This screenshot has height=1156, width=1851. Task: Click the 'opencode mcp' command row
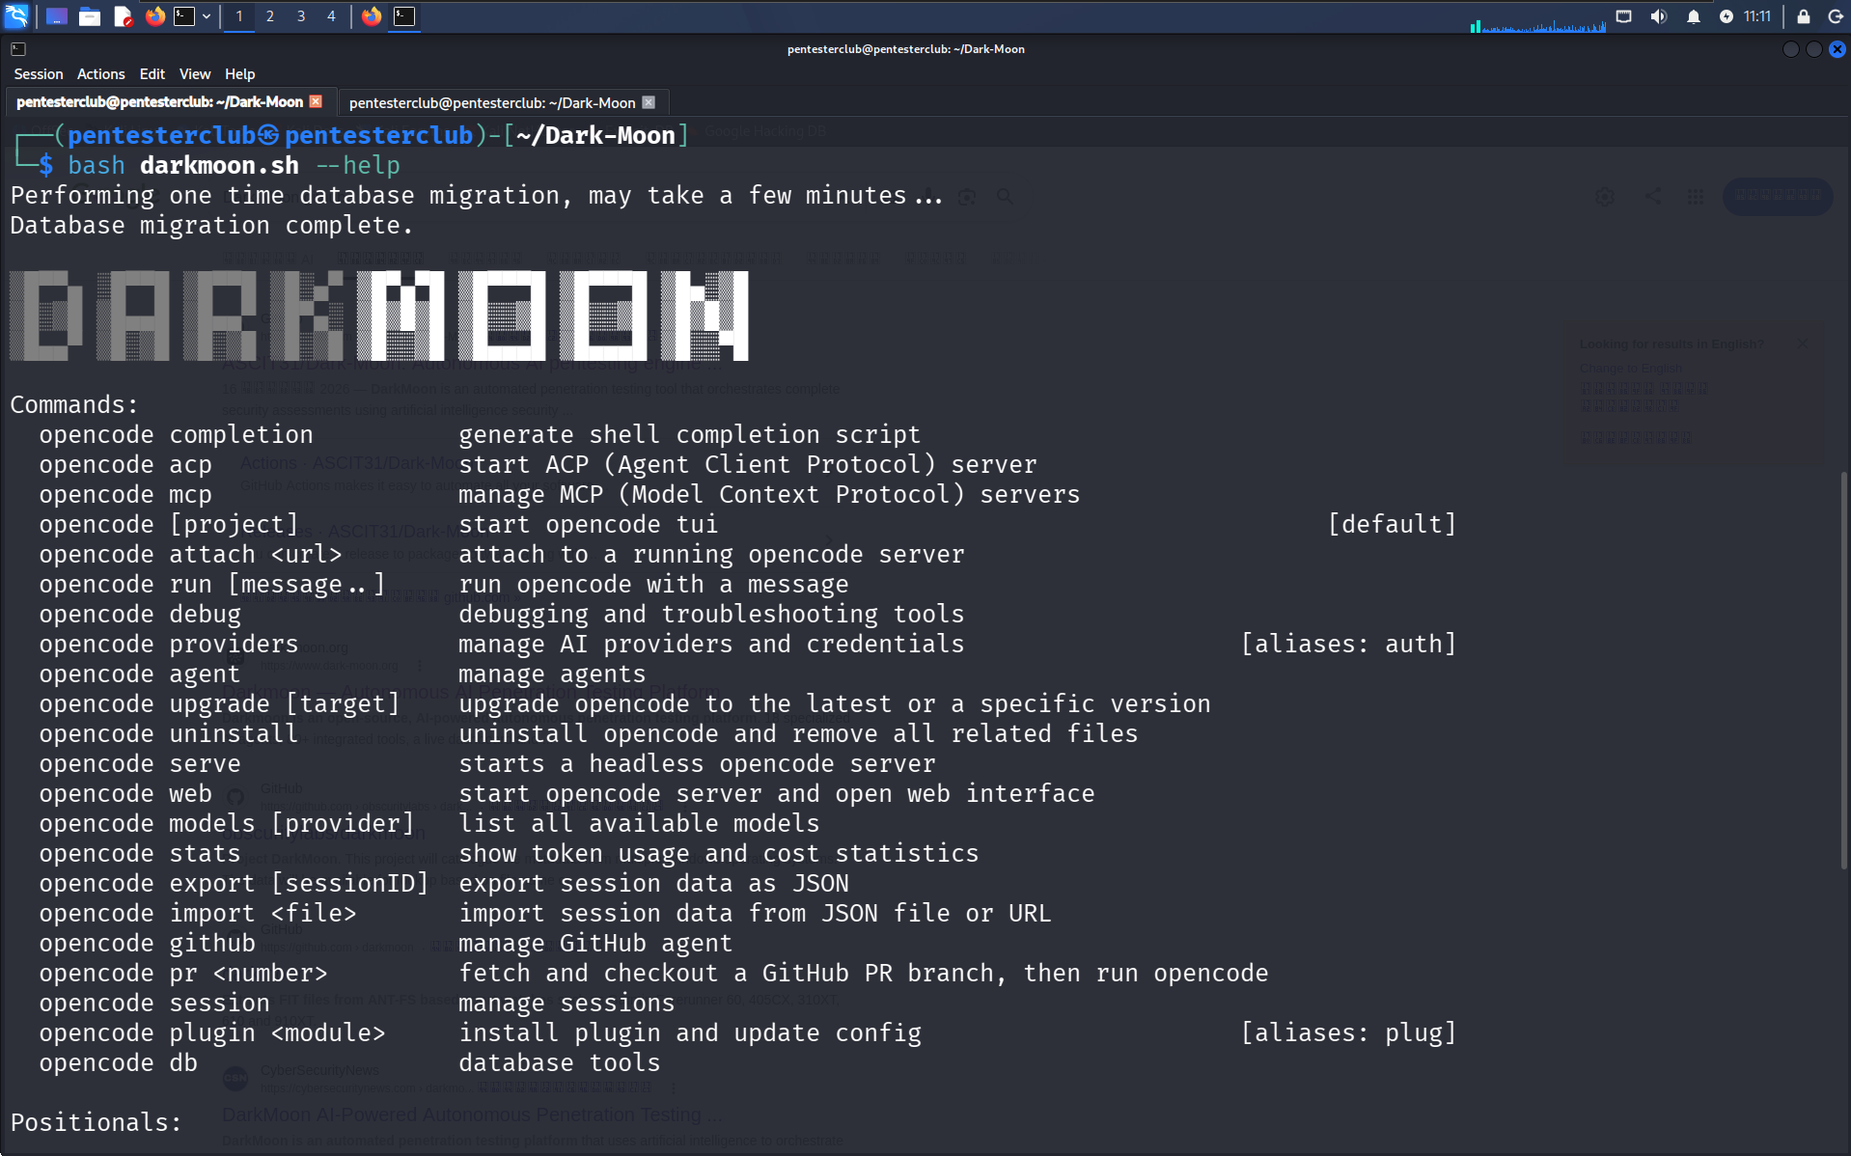tap(560, 494)
